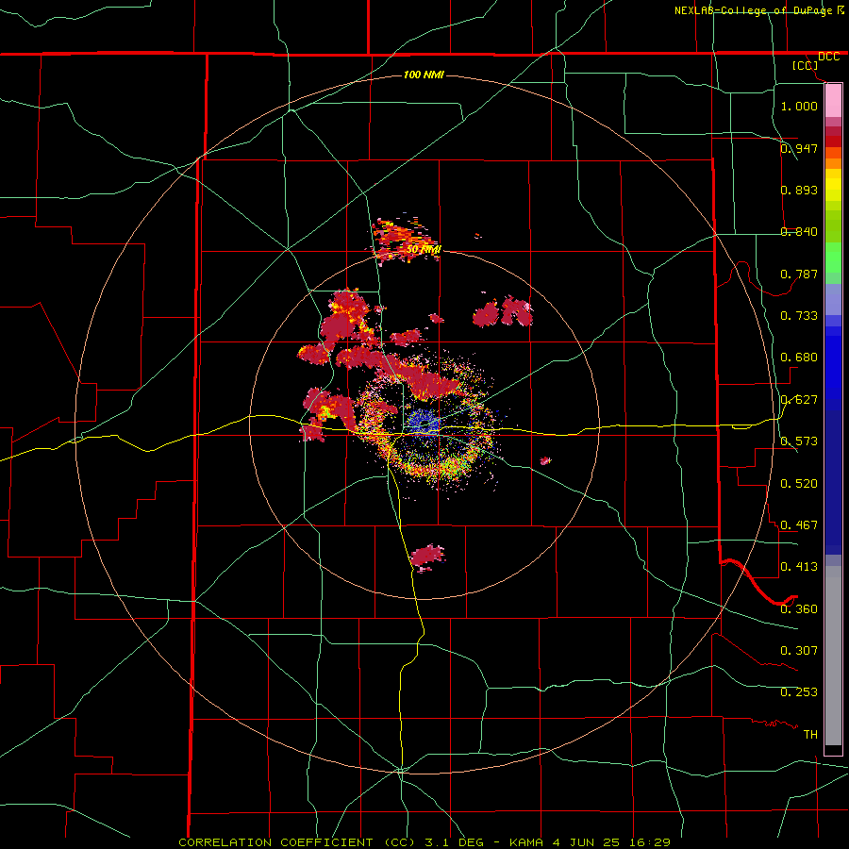
Task: Click the 0.360 legend value
Action: 799,609
